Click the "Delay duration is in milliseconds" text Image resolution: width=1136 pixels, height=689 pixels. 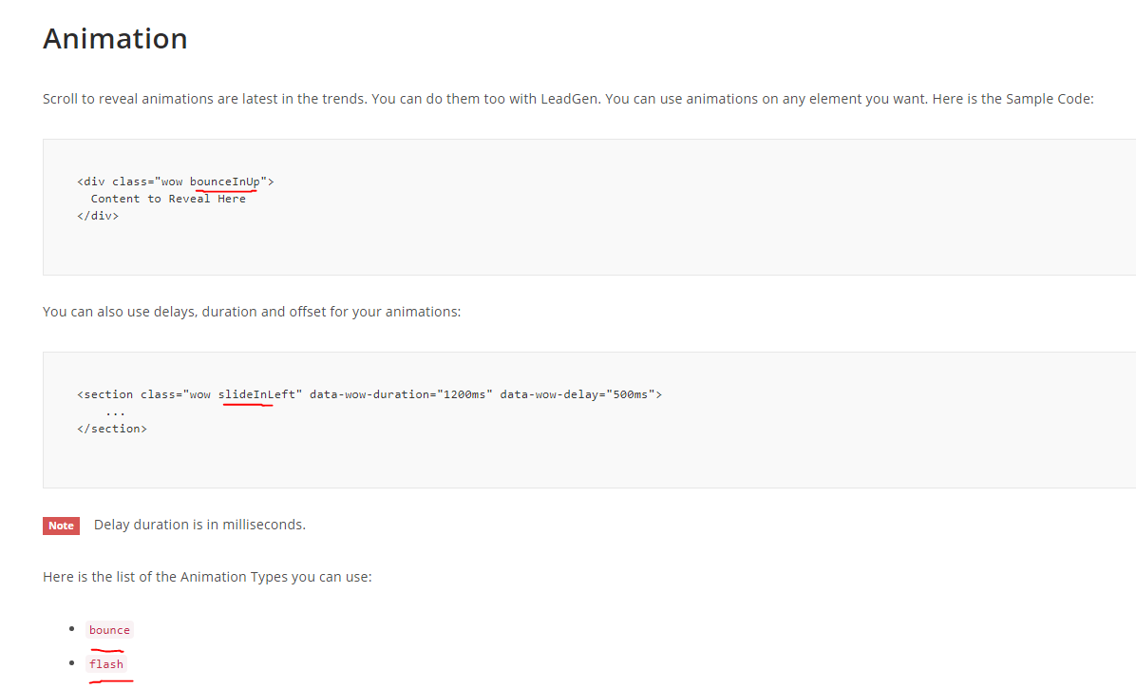pos(199,525)
